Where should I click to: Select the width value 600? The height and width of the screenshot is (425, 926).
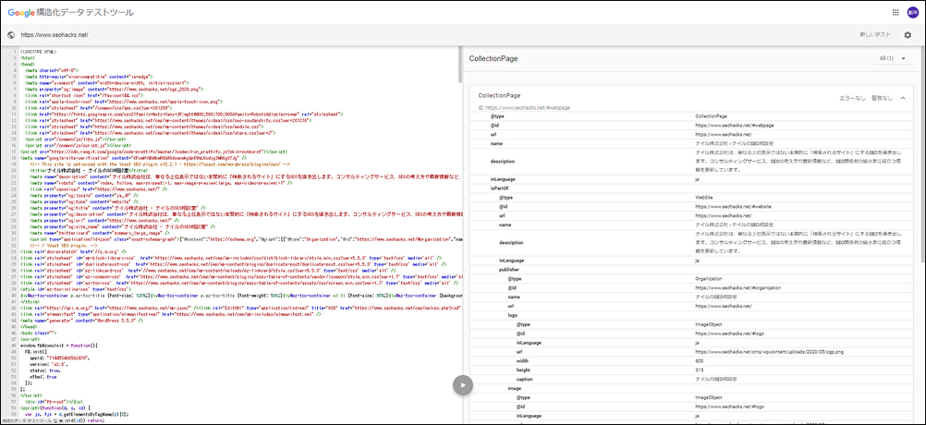coord(700,360)
